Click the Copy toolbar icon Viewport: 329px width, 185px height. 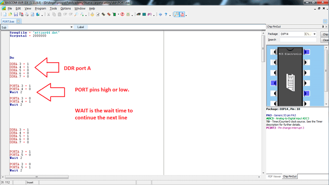click(x=54, y=14)
